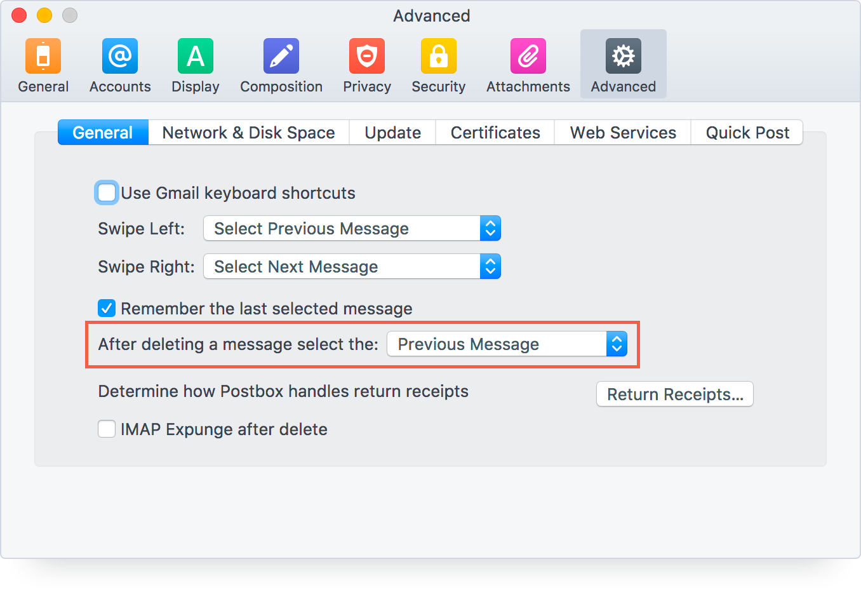Go to Privacy shield icon

click(x=367, y=57)
